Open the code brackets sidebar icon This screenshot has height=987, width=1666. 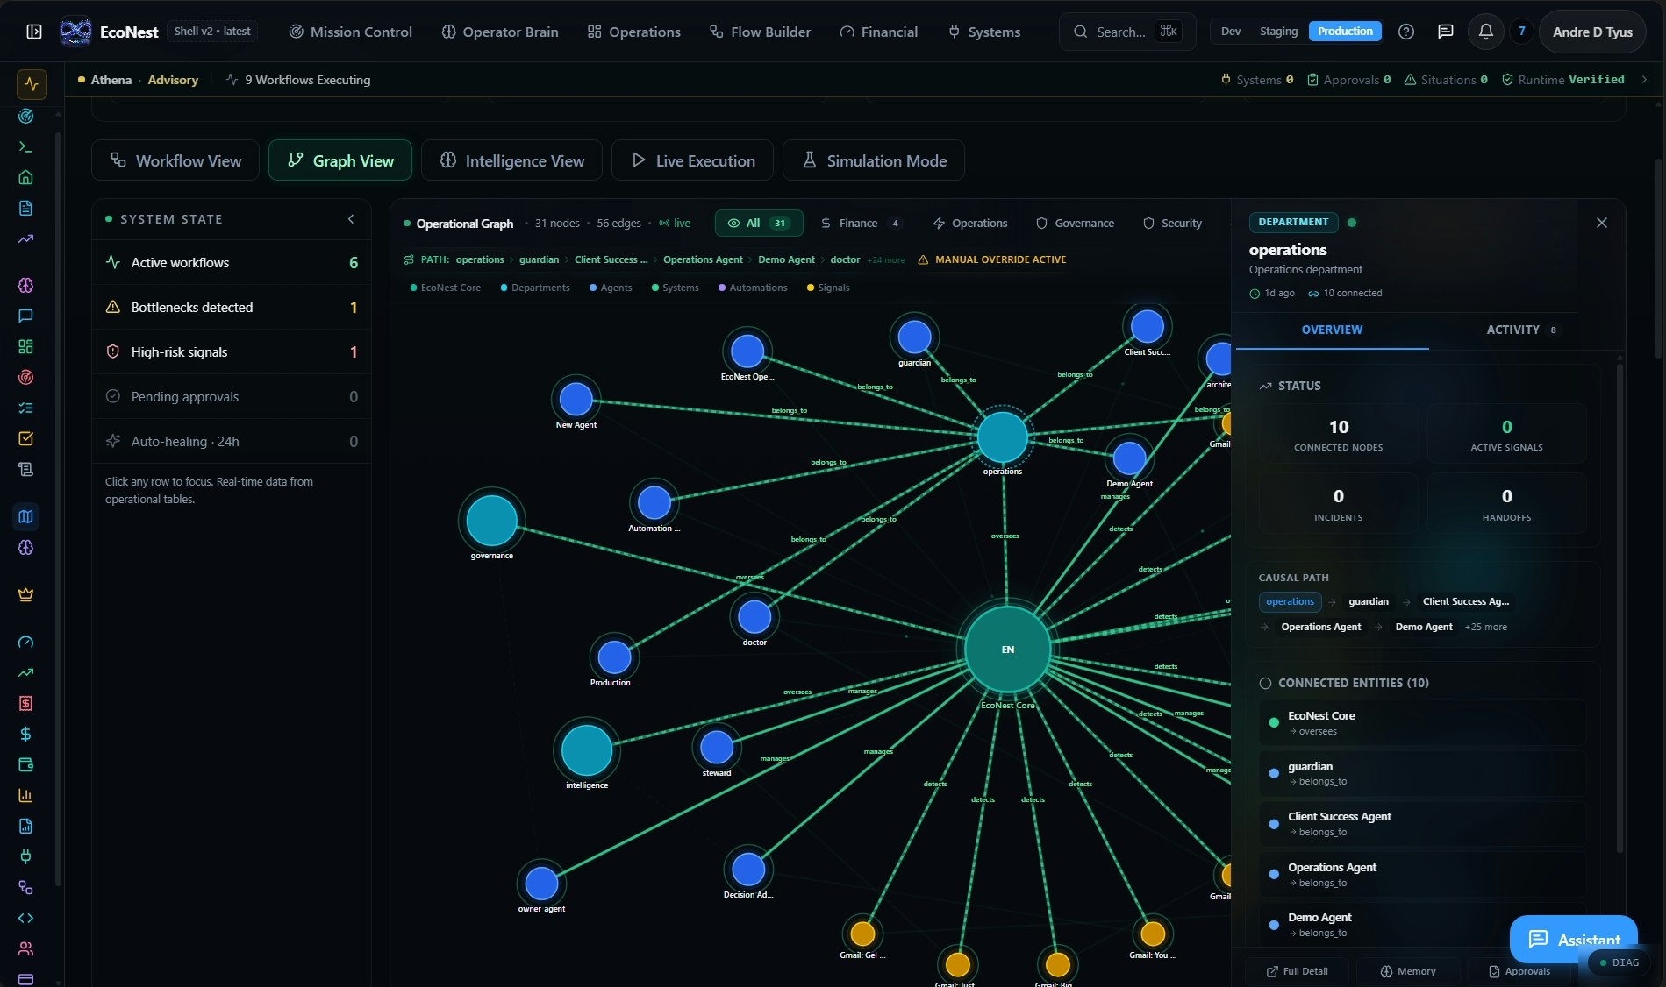click(x=25, y=918)
